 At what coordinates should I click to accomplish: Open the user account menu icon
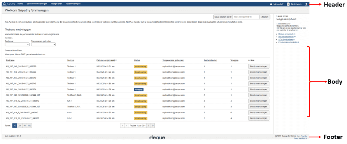306,4
